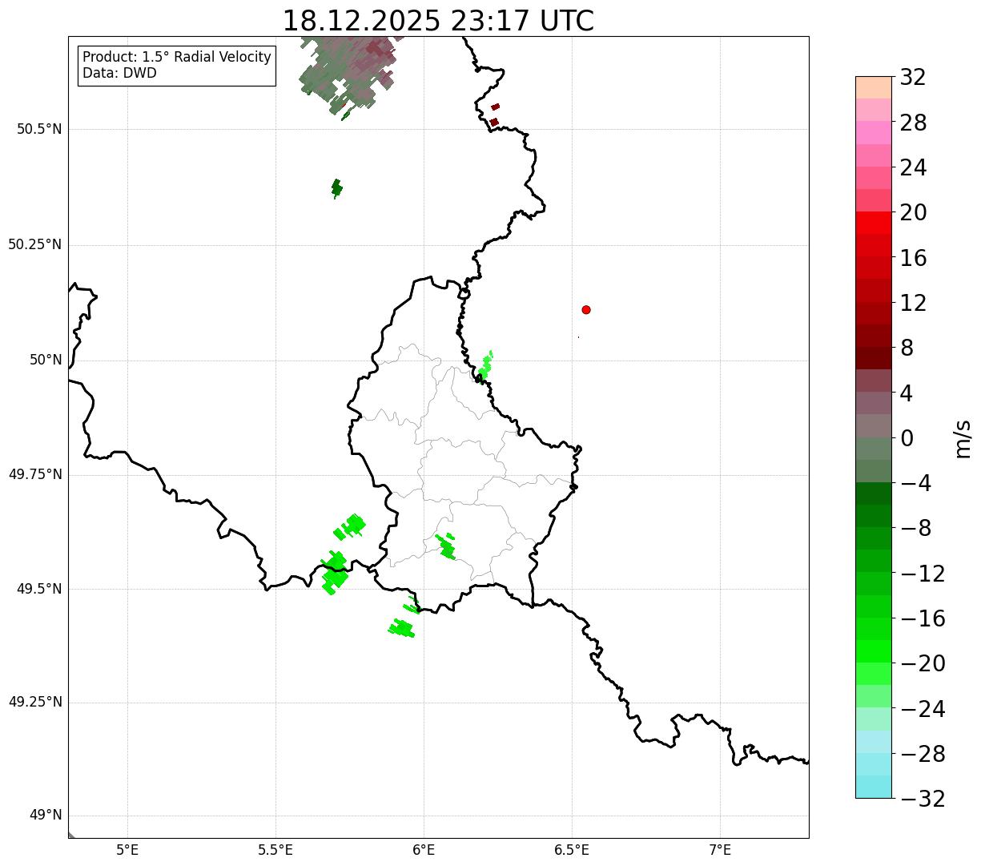
Task: Click the −32 colorbar tick label
Action: (923, 799)
